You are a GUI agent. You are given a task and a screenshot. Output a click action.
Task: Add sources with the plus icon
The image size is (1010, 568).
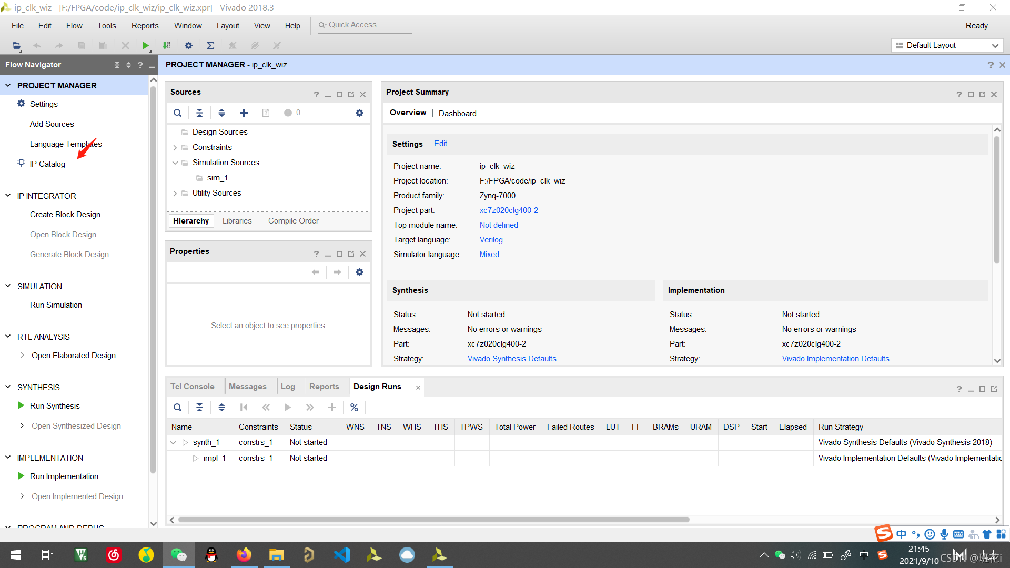pos(244,113)
